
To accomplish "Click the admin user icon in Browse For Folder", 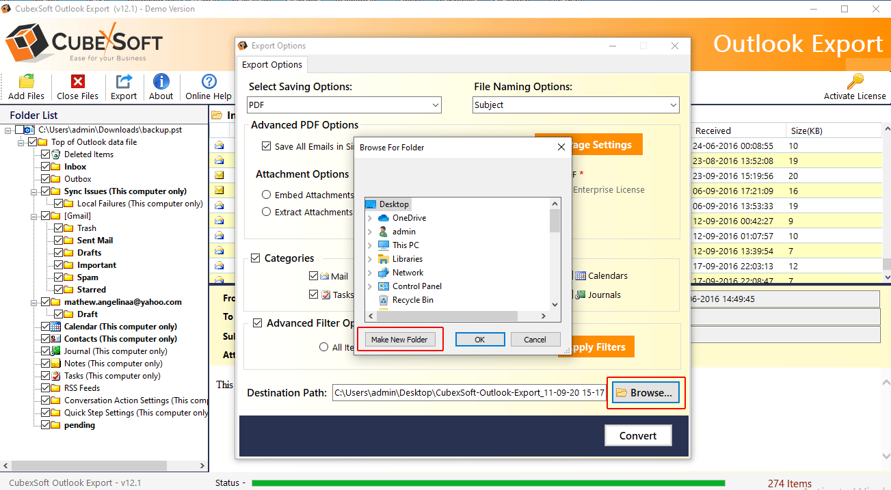I will coord(384,232).
